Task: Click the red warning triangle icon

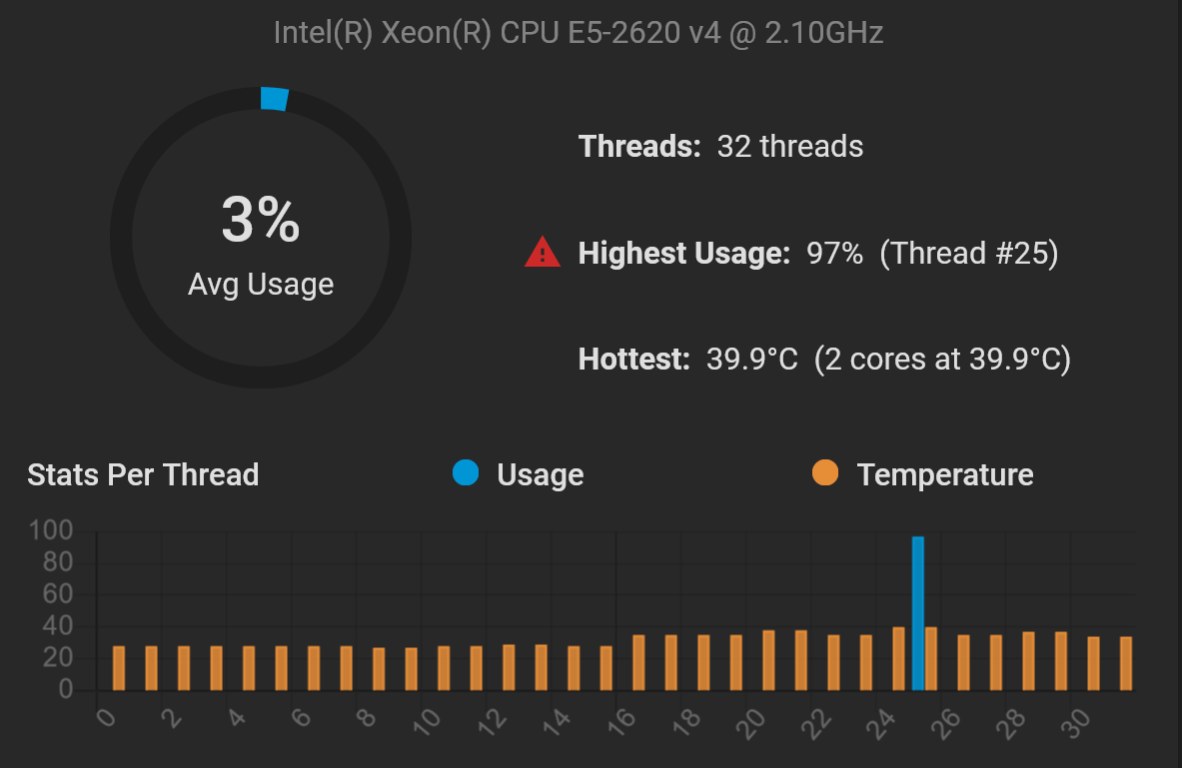Action: click(542, 253)
